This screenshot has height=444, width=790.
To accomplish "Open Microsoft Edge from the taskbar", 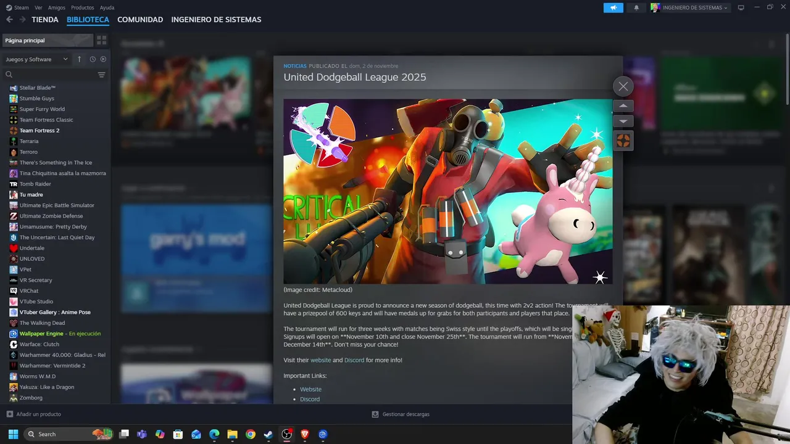I will [x=214, y=434].
